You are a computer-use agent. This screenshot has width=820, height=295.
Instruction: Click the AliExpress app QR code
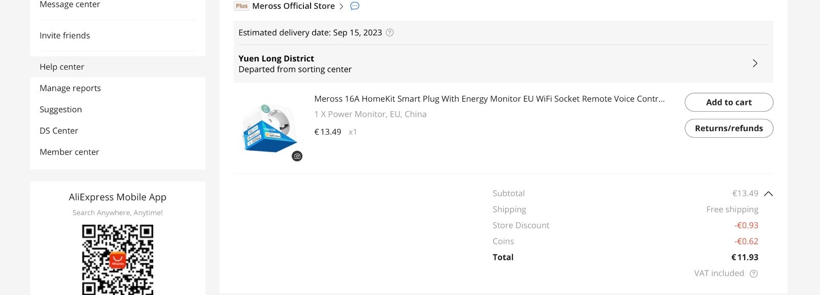117,260
